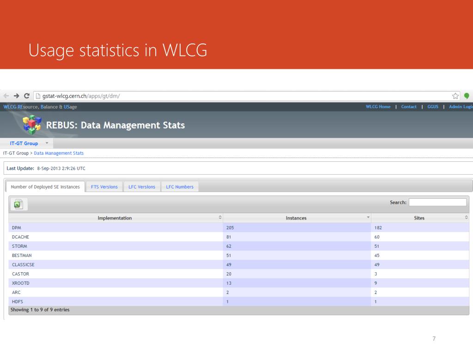
Task: Bookmark page with the star icon
Action: (455, 96)
